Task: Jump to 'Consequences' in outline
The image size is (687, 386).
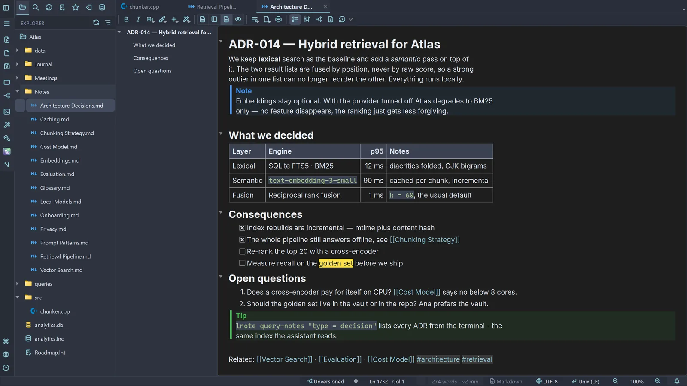Action: coord(151,58)
